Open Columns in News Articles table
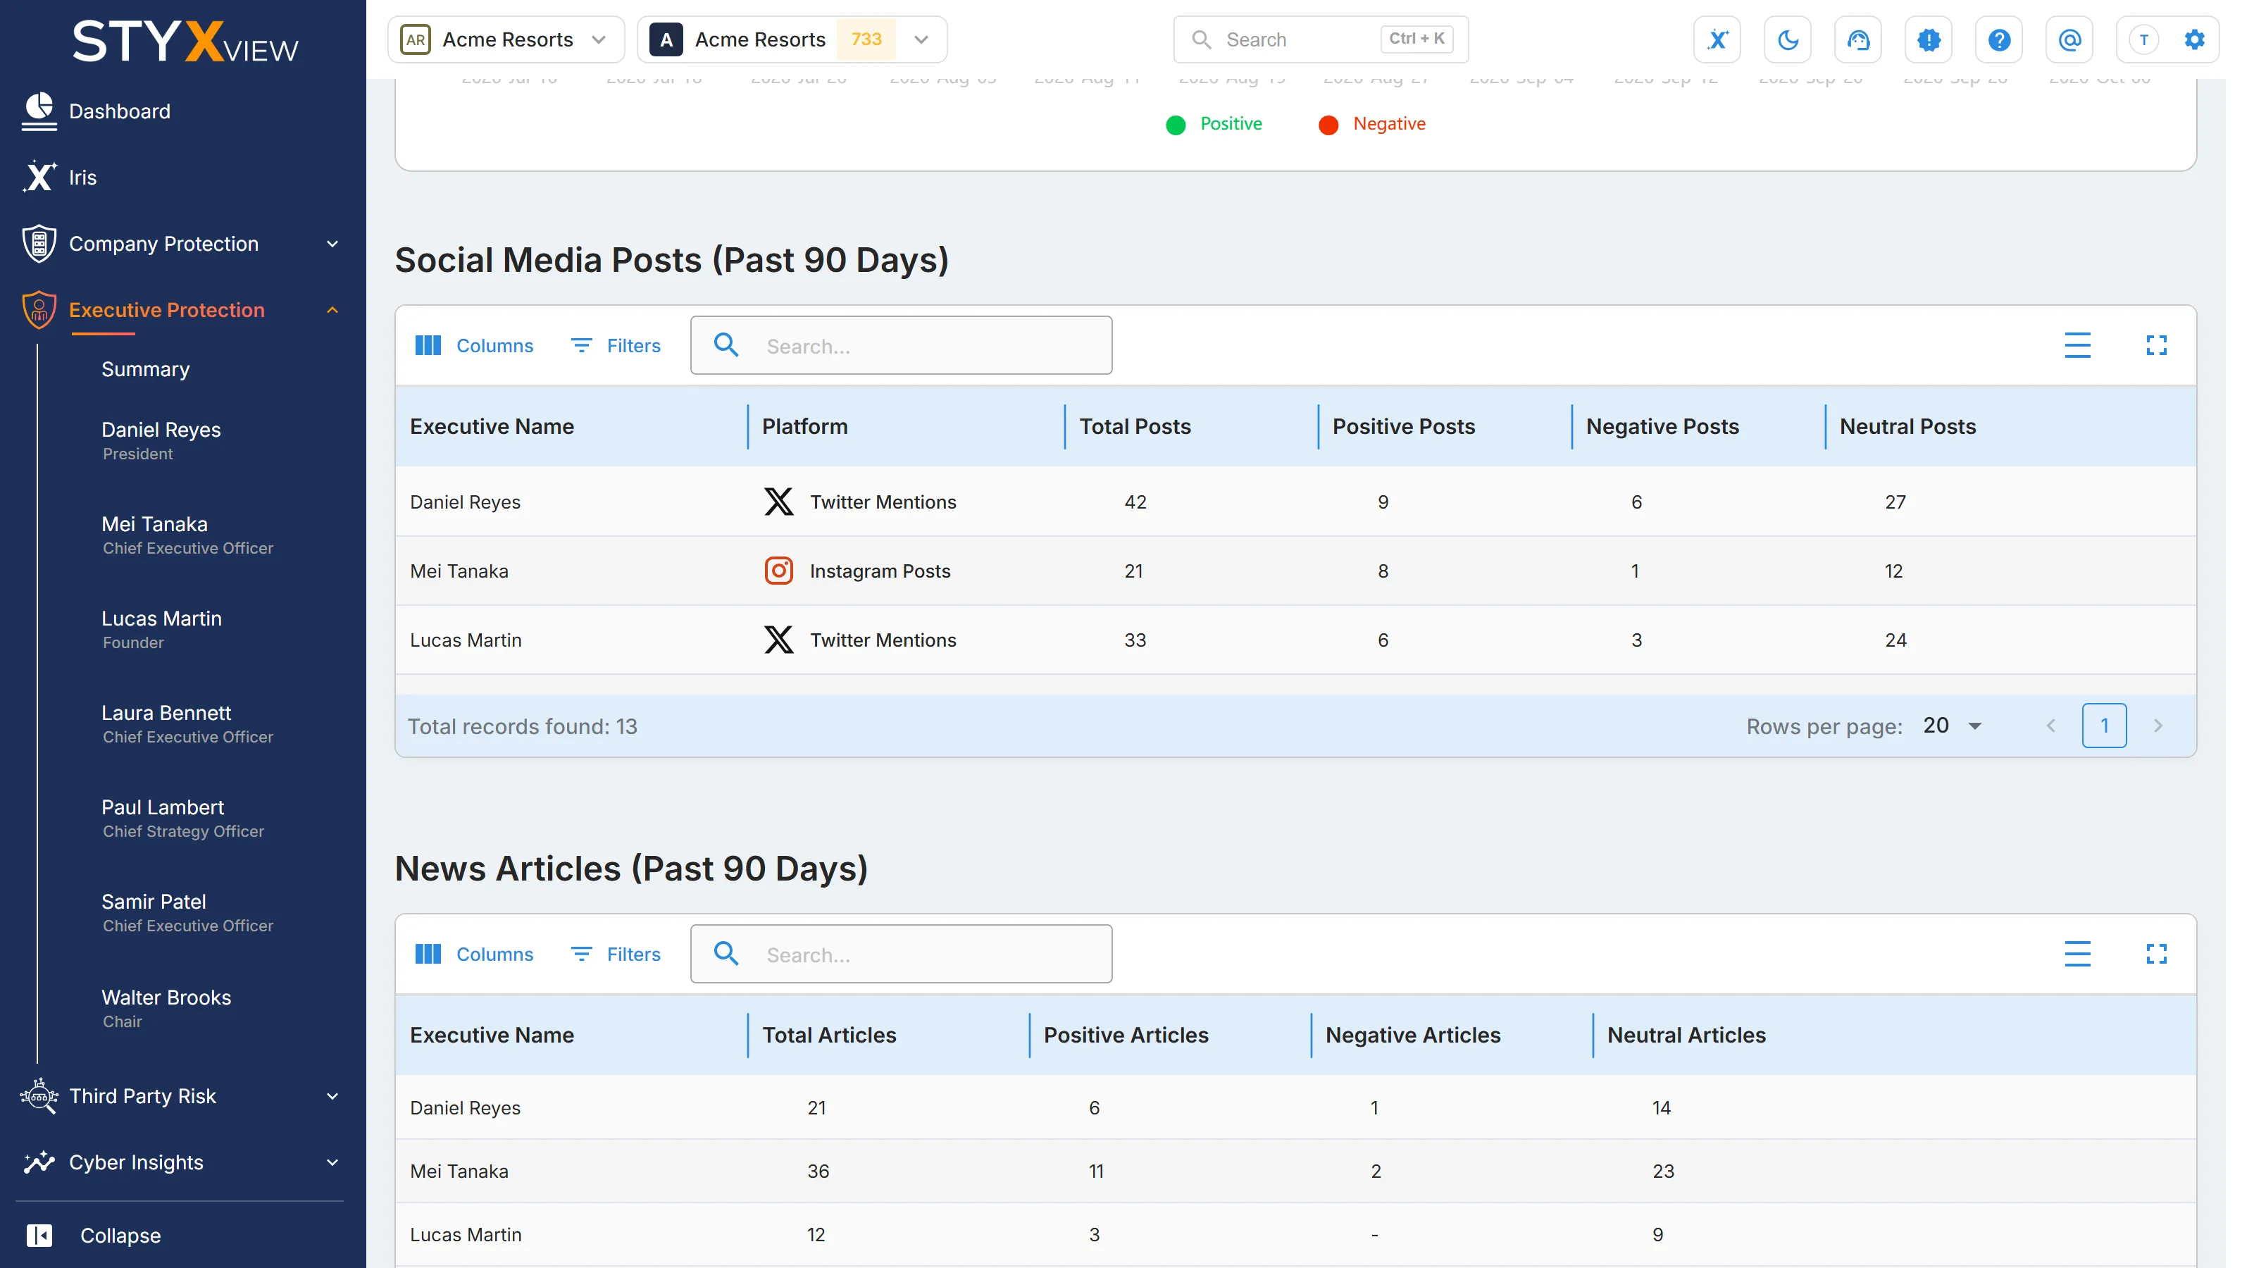Viewport: 2254px width, 1268px height. [473, 954]
